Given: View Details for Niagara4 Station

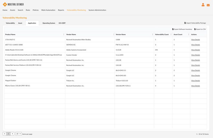Looking at the screenshot, I should click(x=195, y=81).
